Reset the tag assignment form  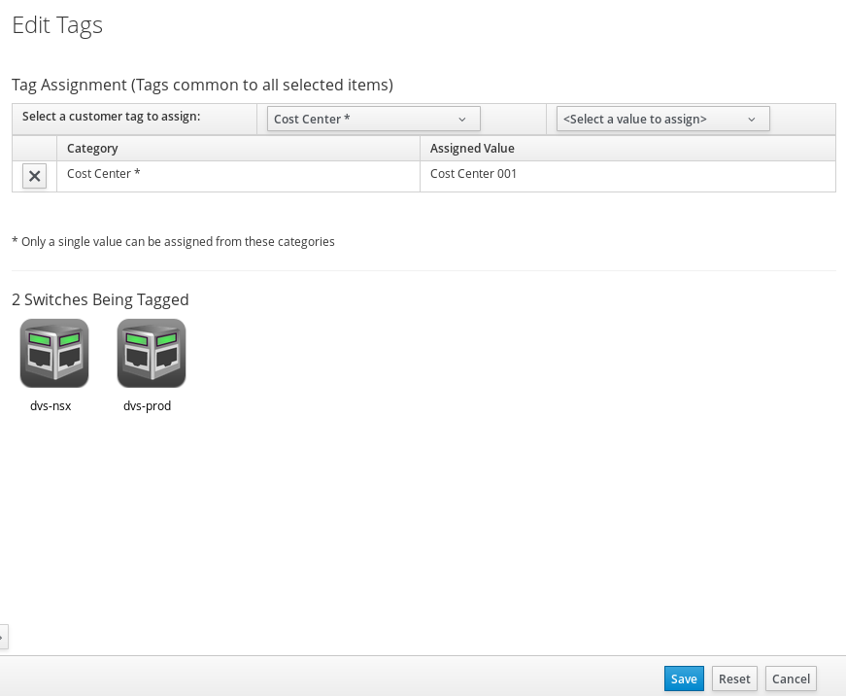[734, 679]
